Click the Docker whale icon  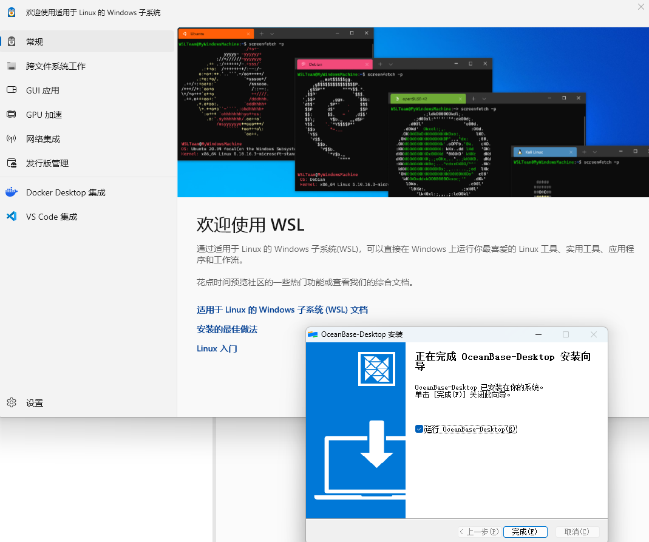tap(12, 192)
